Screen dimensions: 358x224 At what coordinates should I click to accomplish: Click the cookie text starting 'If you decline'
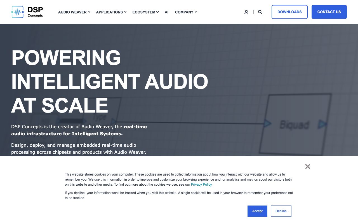click(179, 195)
